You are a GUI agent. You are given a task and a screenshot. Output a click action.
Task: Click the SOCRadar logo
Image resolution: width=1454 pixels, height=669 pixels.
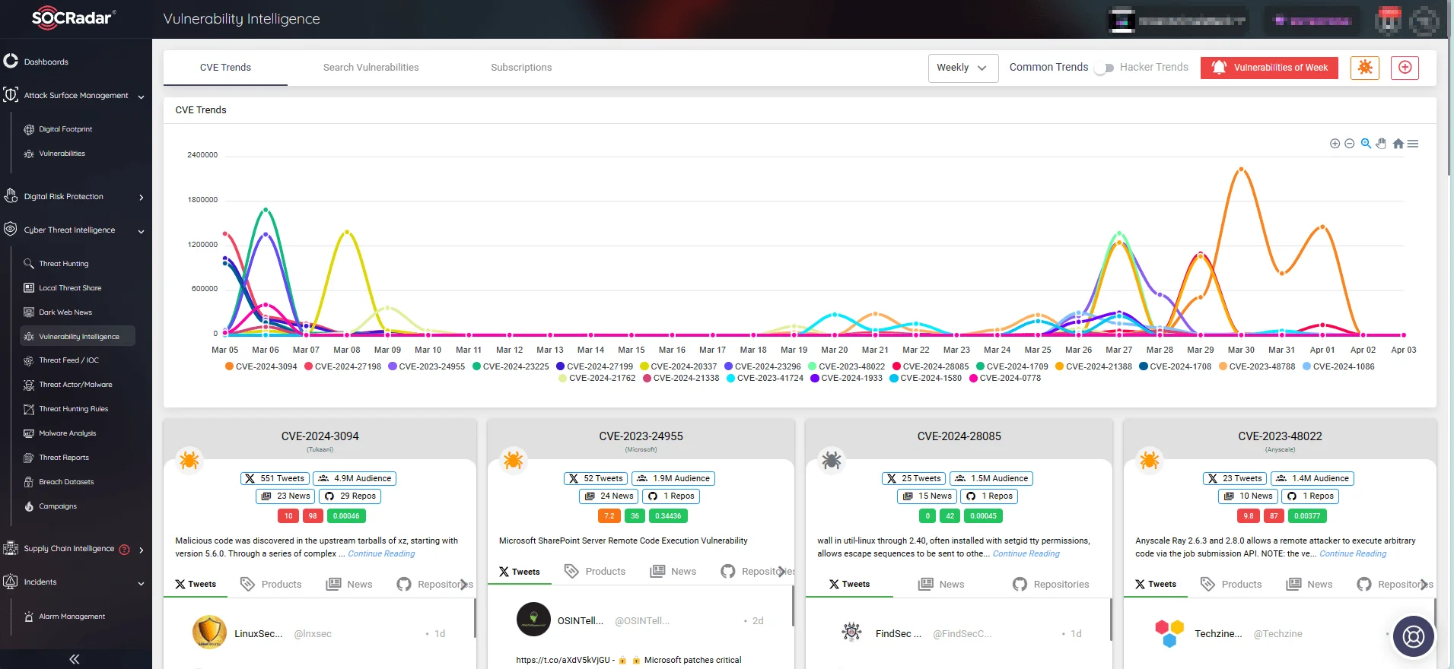point(74,18)
